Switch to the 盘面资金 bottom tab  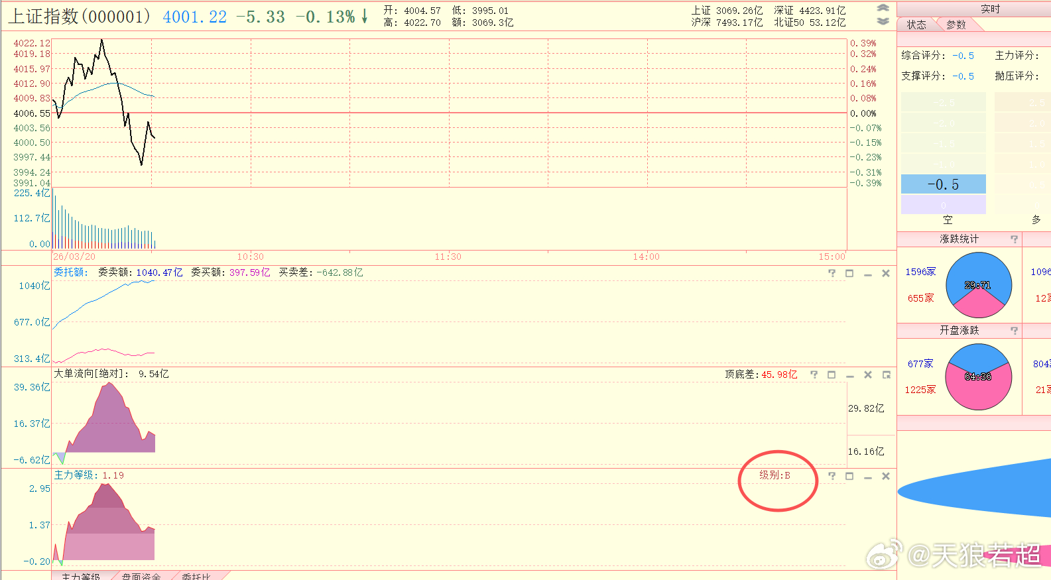[x=141, y=576]
